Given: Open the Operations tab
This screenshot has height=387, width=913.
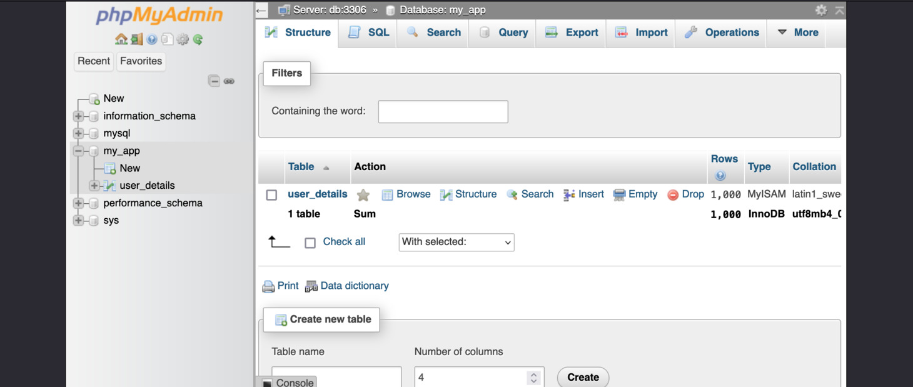Looking at the screenshot, I should (x=721, y=33).
